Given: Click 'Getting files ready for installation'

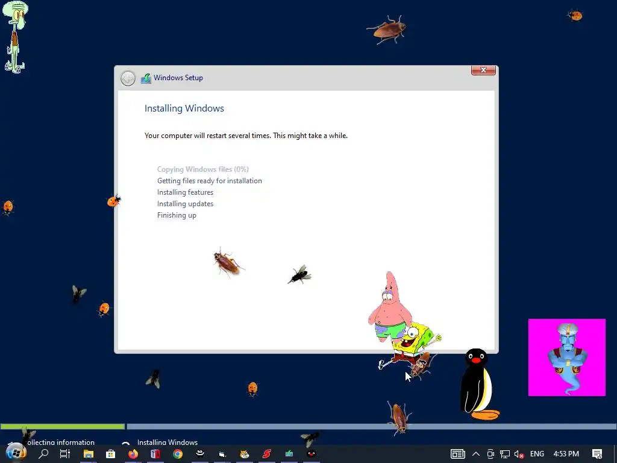Looking at the screenshot, I should [x=209, y=181].
